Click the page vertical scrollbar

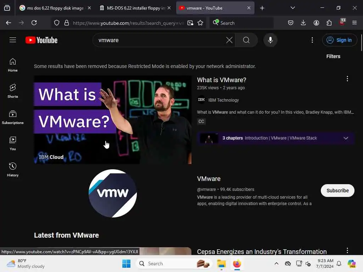[361, 42]
